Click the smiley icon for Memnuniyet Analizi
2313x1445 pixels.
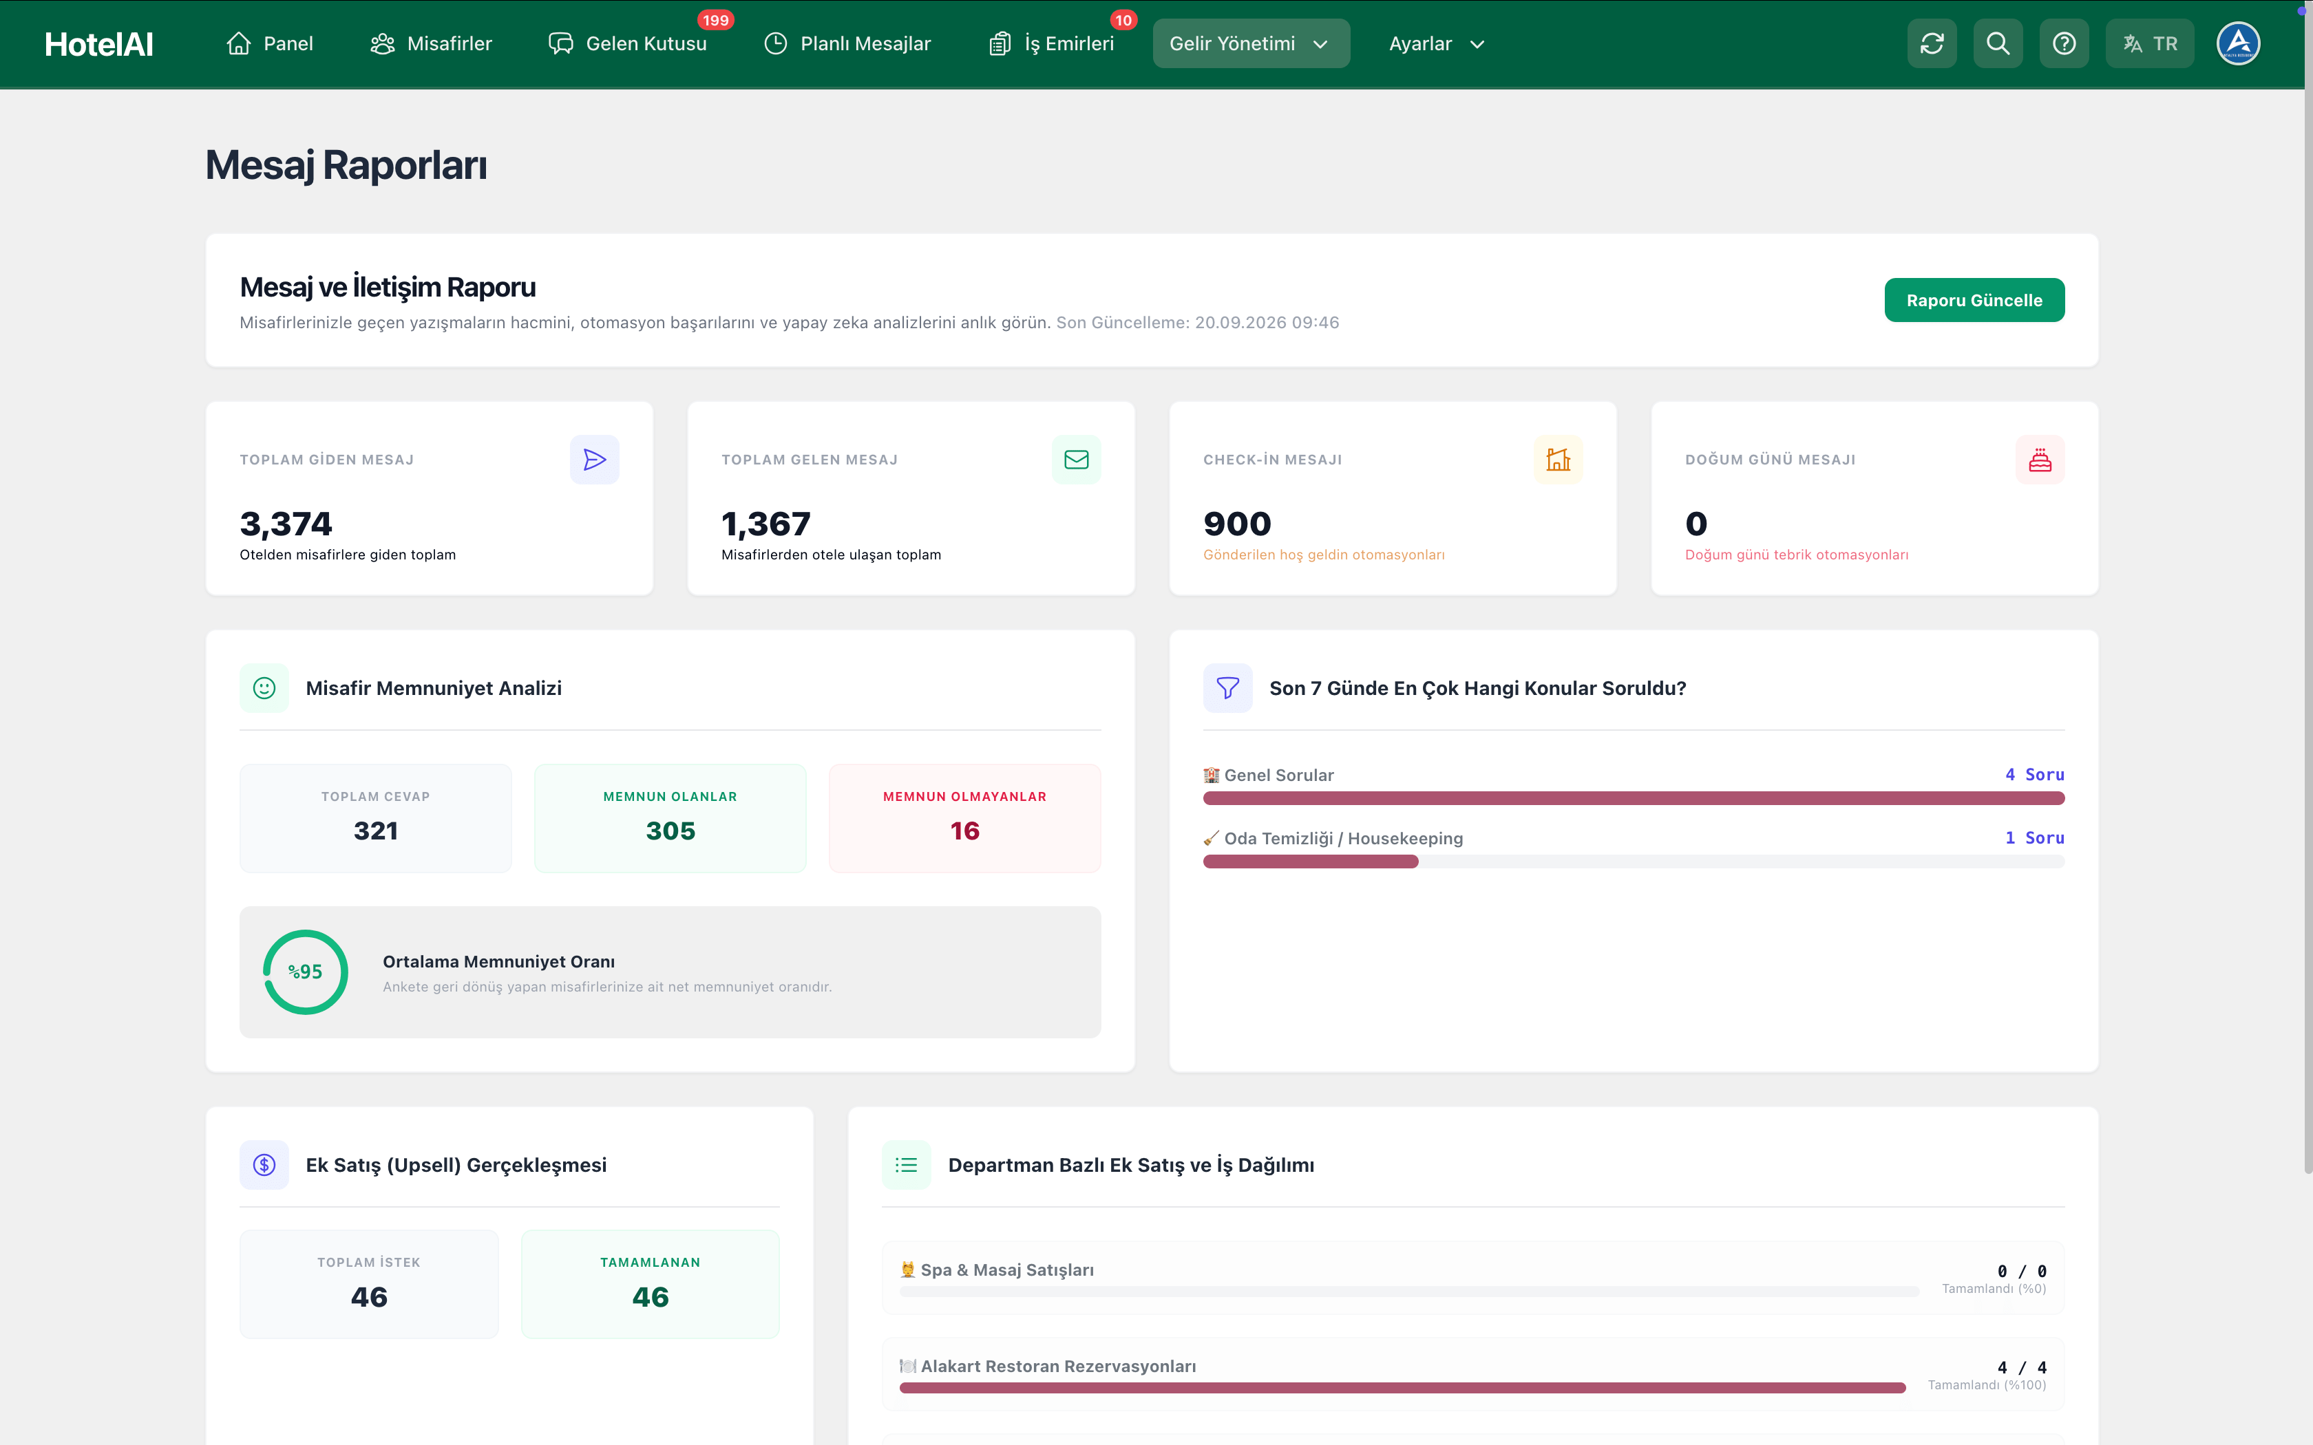[x=264, y=688]
